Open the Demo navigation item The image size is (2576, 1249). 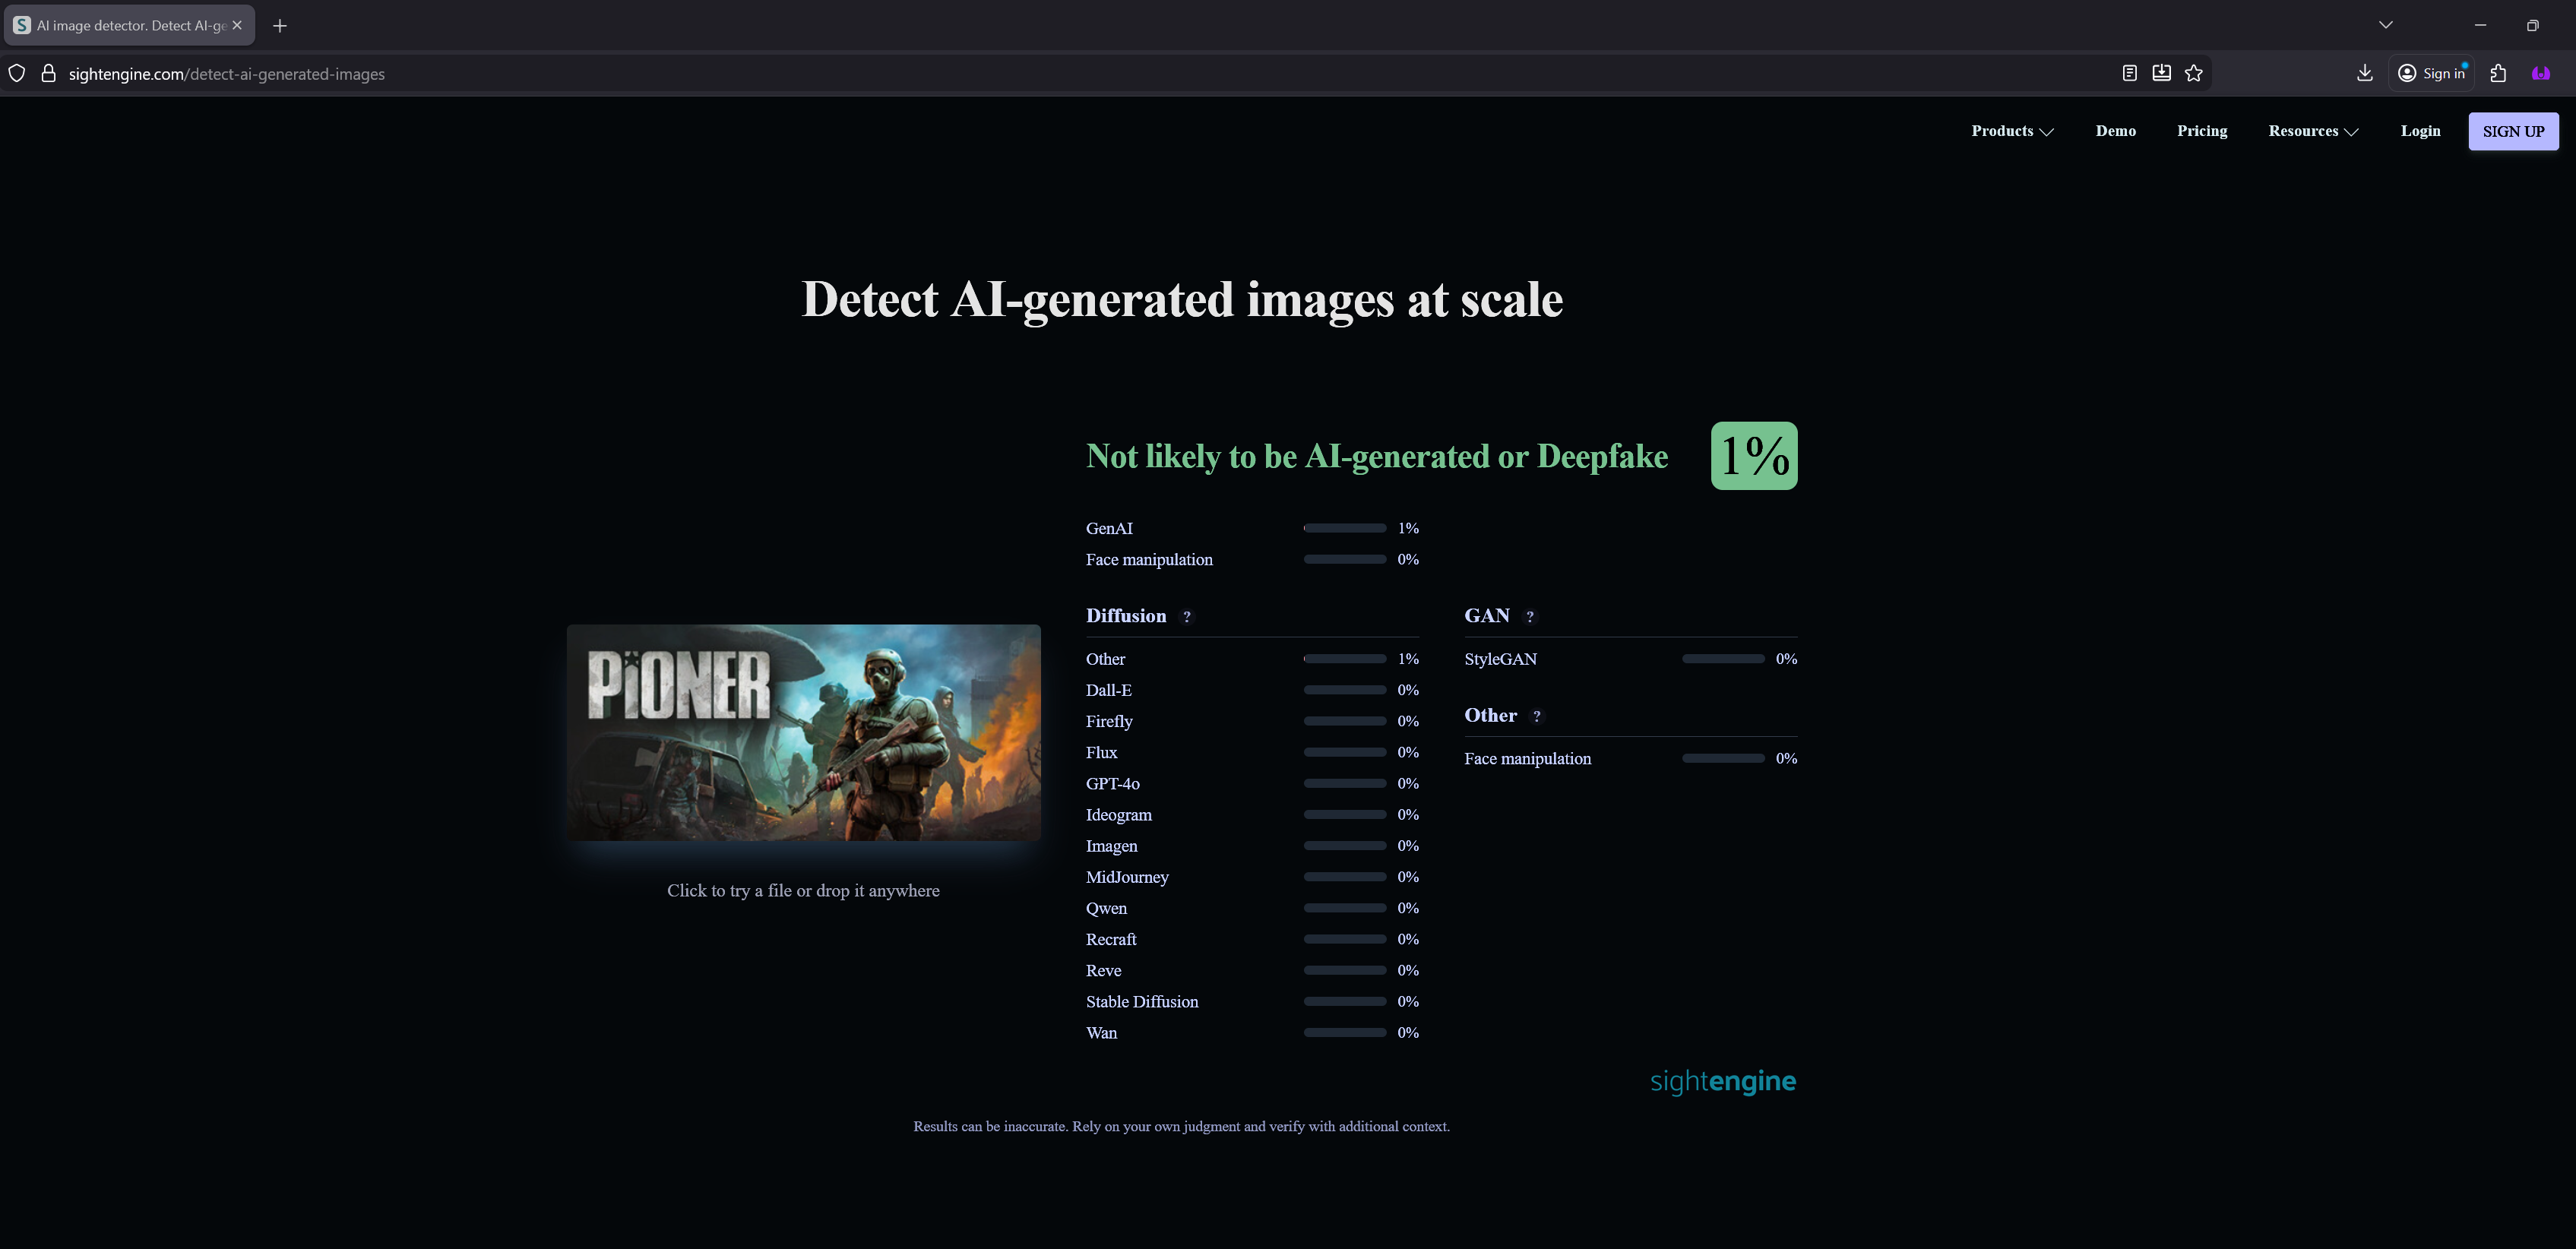pos(2115,131)
